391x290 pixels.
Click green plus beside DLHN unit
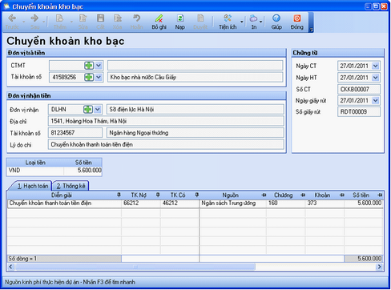coord(88,109)
